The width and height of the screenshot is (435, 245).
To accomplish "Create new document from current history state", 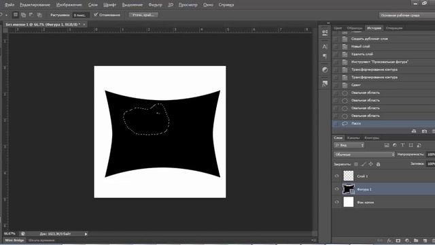I will pos(414,131).
